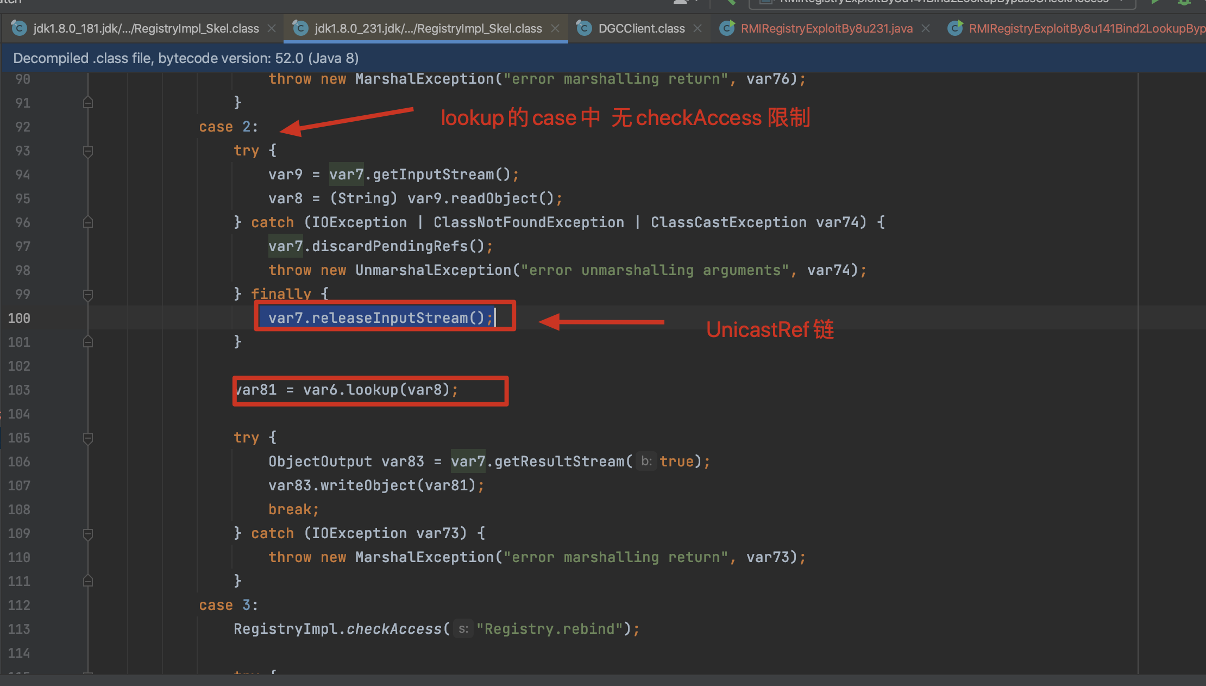The height and width of the screenshot is (686, 1206).
Task: Toggle fold marker at closing brace line 101
Action: tap(88, 342)
